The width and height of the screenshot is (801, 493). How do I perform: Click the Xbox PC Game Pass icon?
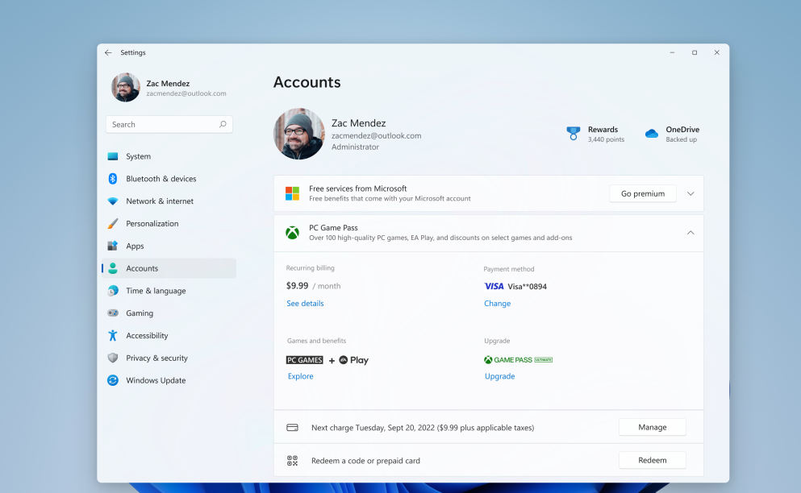[x=292, y=233]
